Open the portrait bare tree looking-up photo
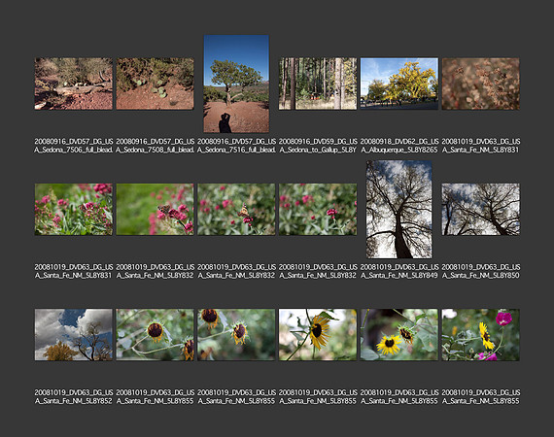 399,210
